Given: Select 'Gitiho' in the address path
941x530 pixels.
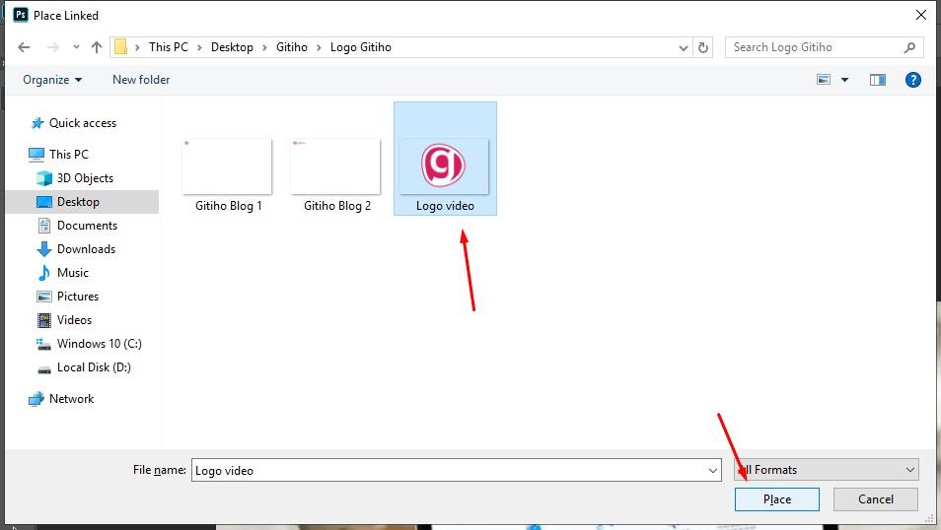Looking at the screenshot, I should tap(292, 46).
